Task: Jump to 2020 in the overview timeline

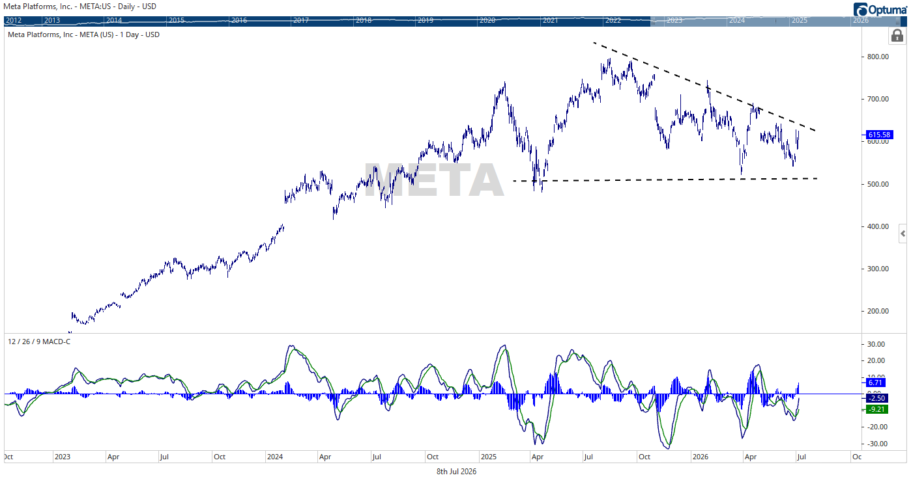Action: point(487,21)
